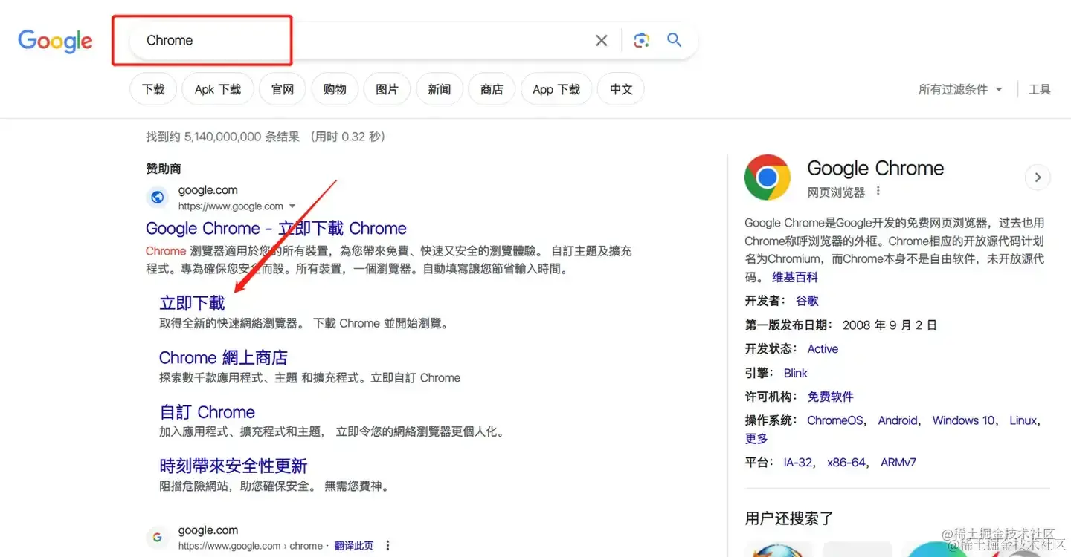The image size is (1071, 557).
Task: Click the 谷歌 developer link
Action: [x=807, y=301]
